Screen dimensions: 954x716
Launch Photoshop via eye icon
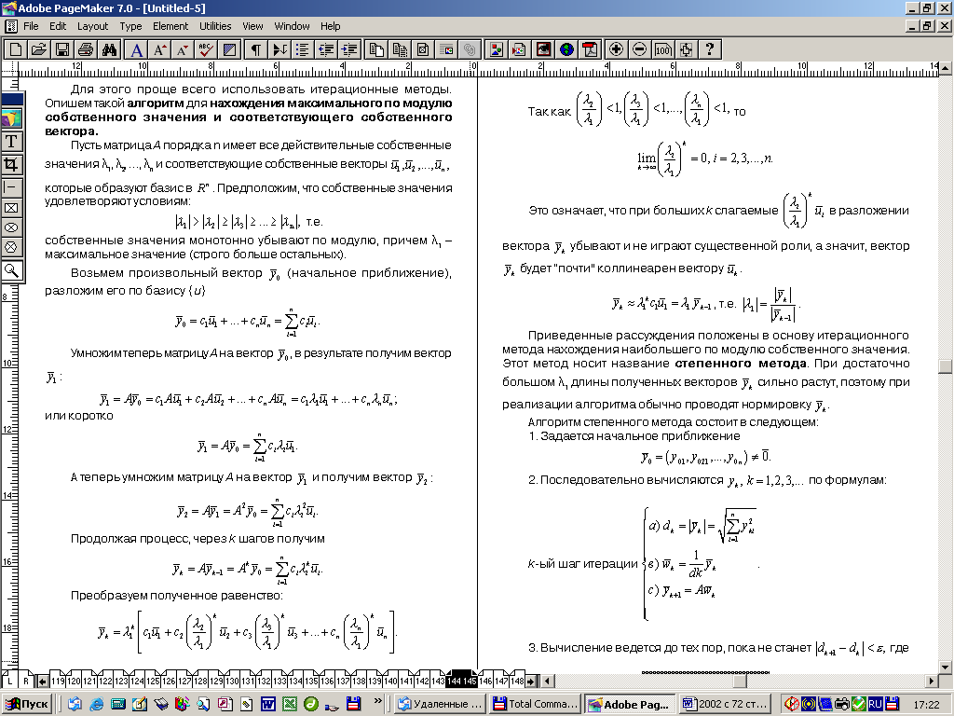pyautogui.click(x=543, y=49)
